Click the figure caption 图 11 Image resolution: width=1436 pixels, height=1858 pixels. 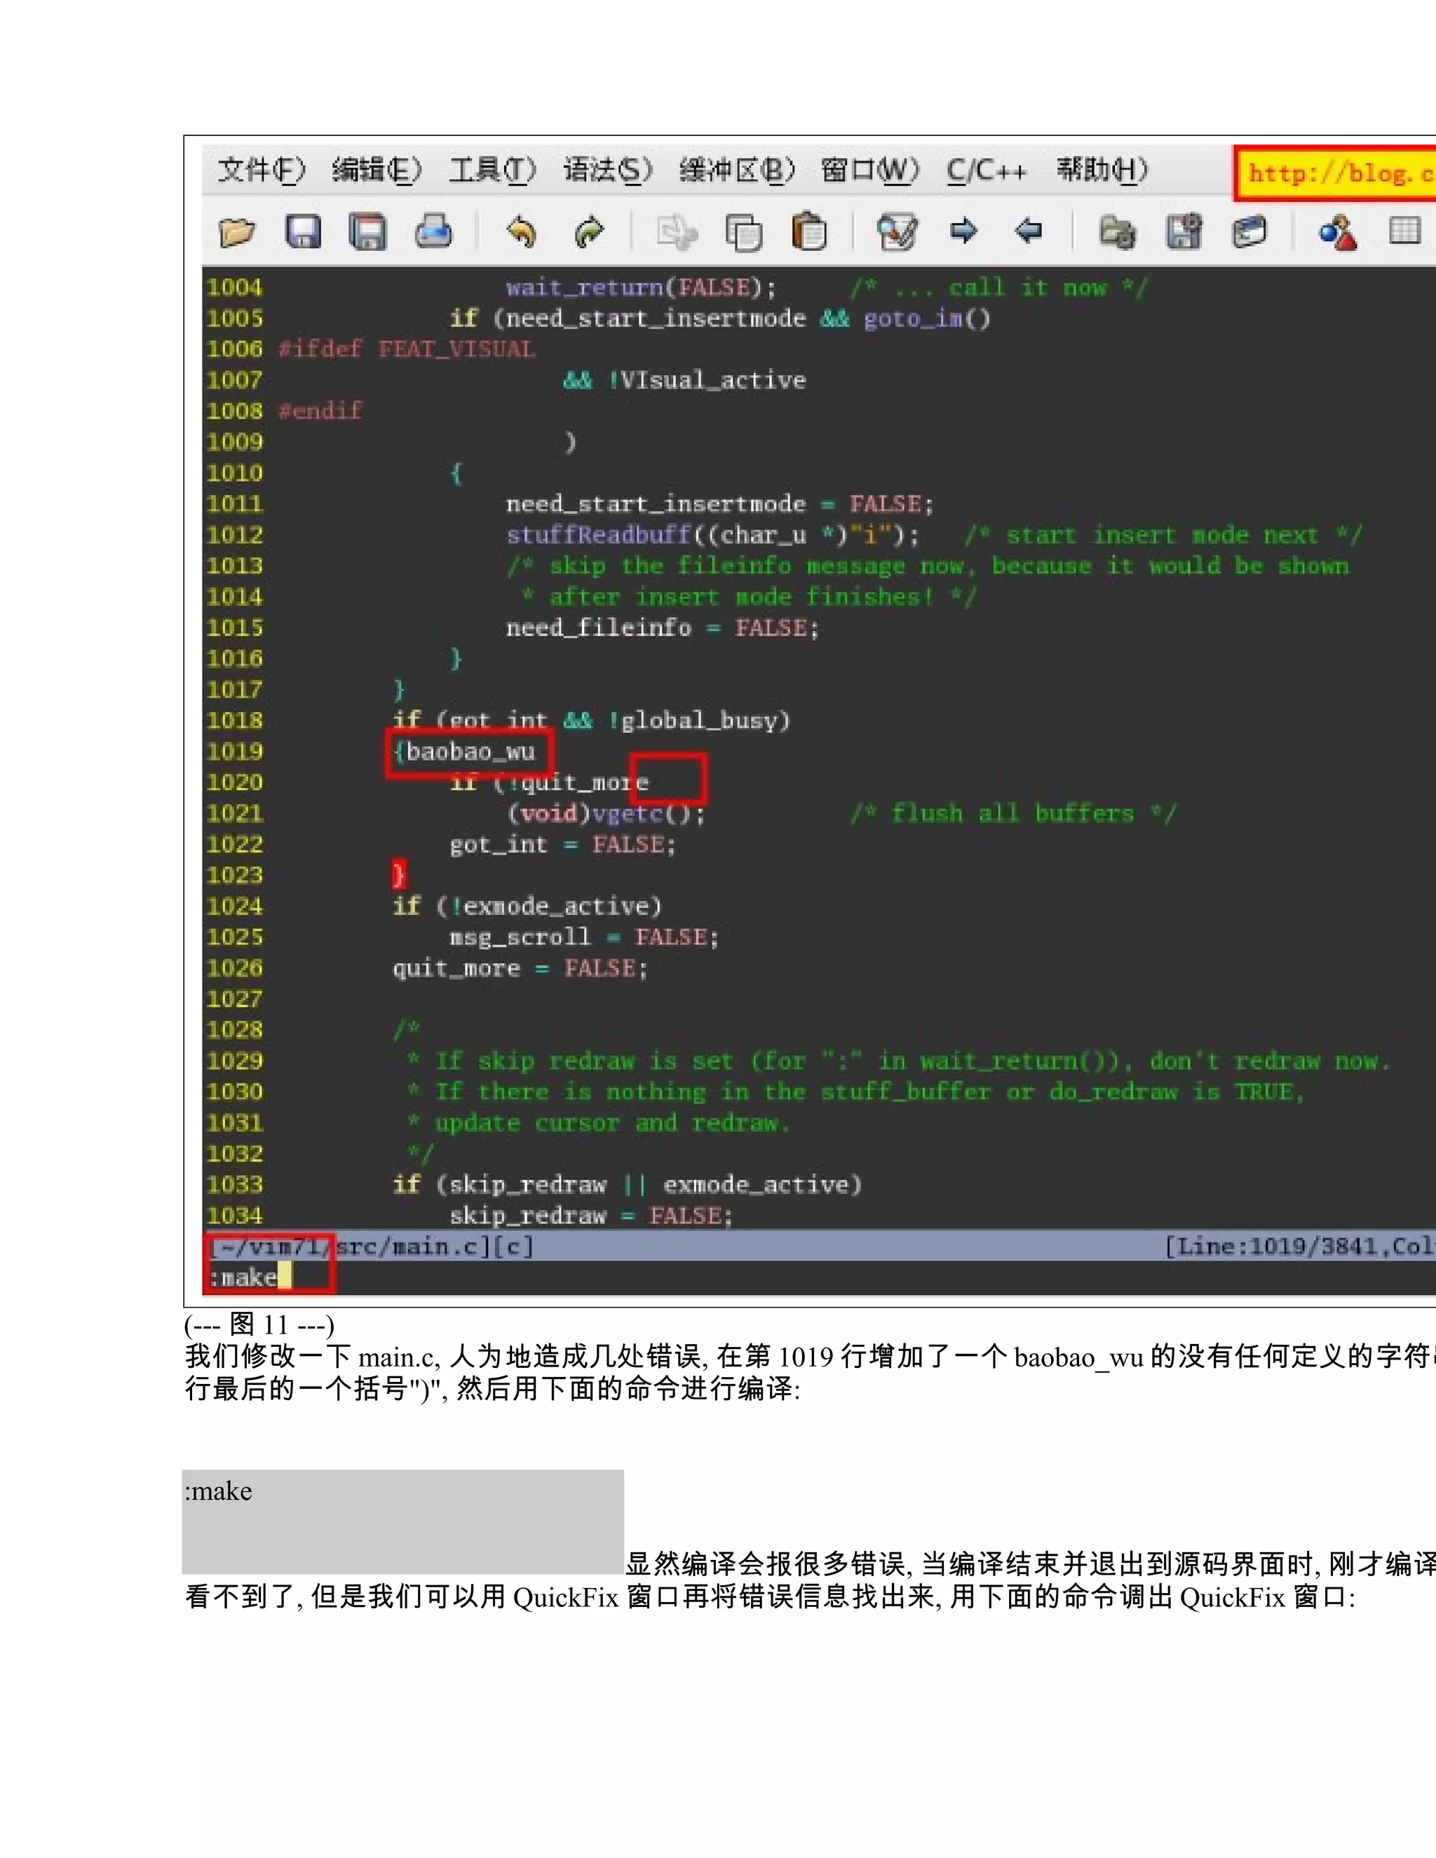pos(259,1324)
